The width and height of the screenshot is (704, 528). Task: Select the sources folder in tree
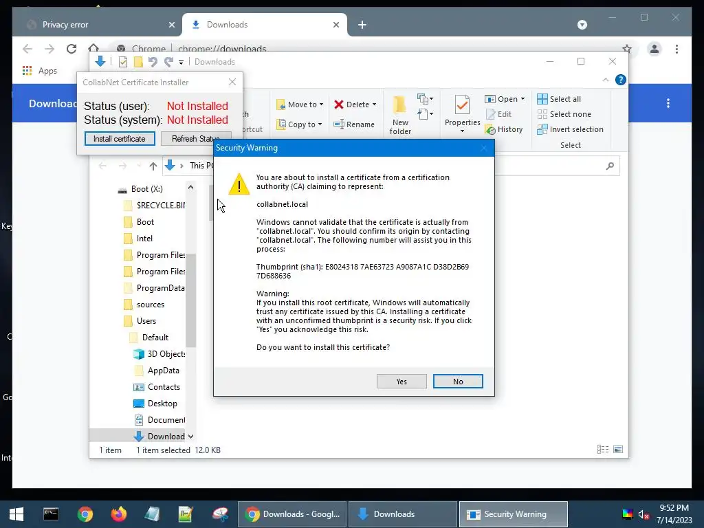144,305
